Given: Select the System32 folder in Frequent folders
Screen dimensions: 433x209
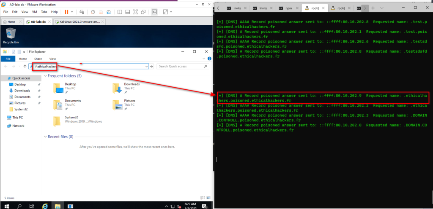Looking at the screenshot, I should pos(78,121).
